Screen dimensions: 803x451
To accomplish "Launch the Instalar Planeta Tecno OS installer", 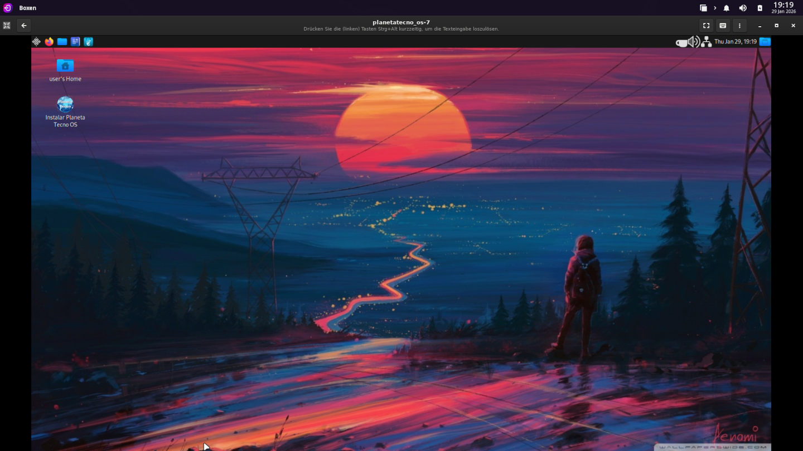I will [65, 105].
